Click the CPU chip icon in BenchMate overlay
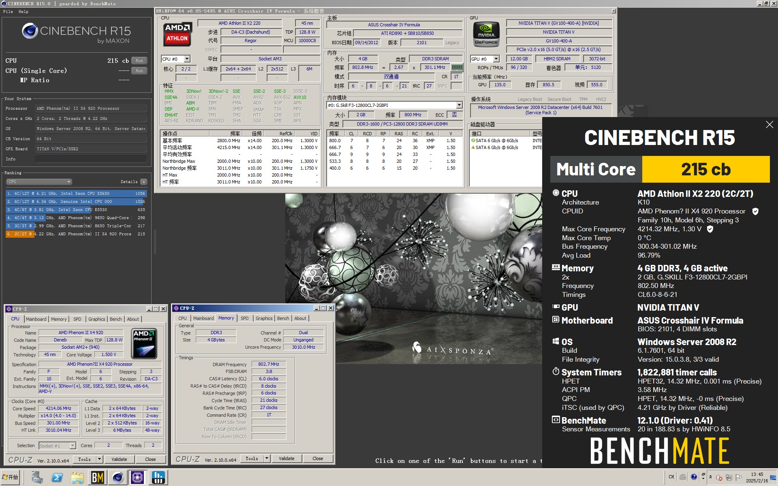Viewport: 778px width, 486px height. [x=556, y=193]
